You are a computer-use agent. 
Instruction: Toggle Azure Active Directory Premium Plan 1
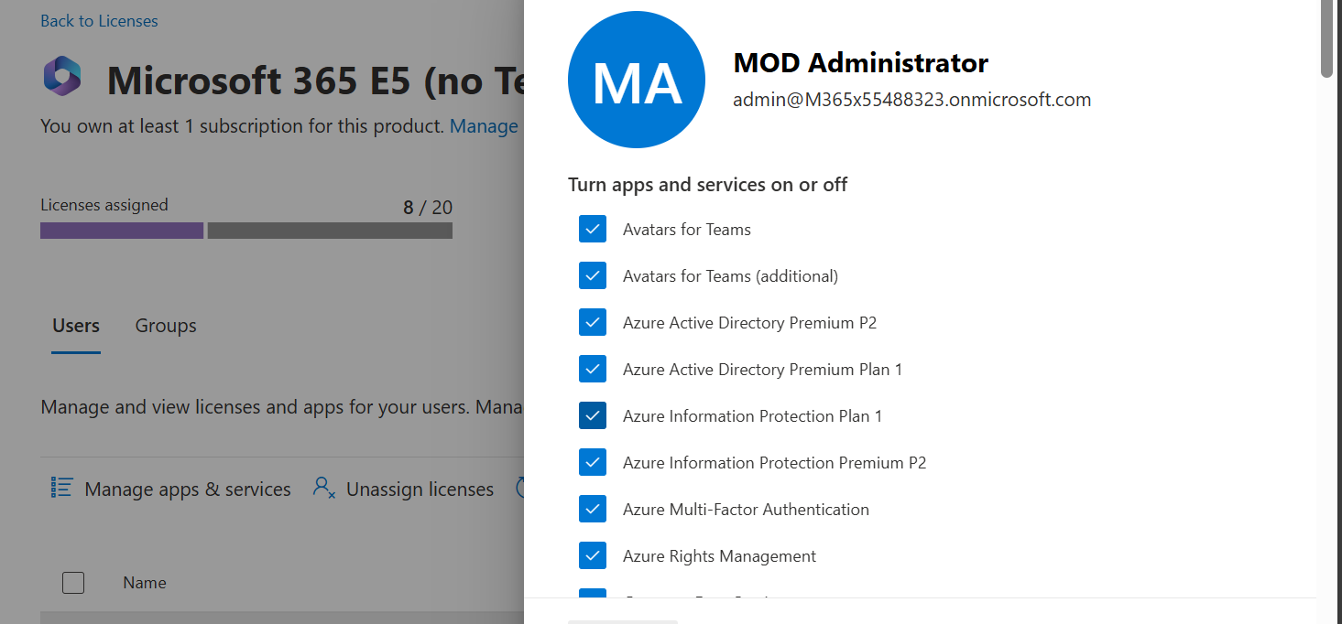[x=593, y=369]
